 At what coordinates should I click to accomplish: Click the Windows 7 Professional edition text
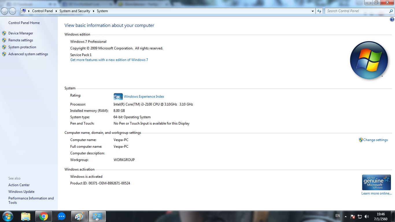tap(88, 42)
